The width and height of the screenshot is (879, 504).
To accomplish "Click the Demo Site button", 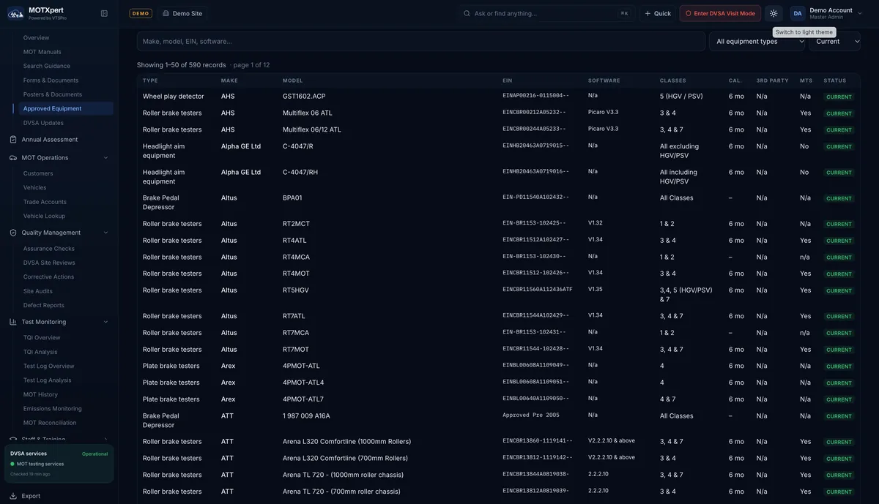I will (x=182, y=13).
